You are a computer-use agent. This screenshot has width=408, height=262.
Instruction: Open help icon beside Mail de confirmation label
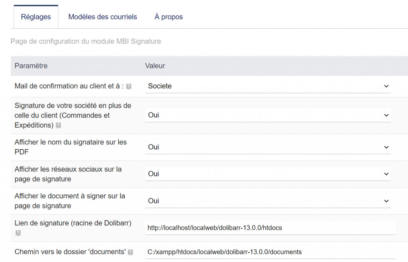129,86
